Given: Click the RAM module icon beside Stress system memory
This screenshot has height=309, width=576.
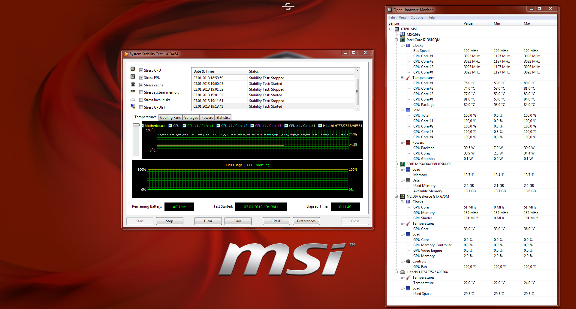Looking at the screenshot, I should point(133,91).
